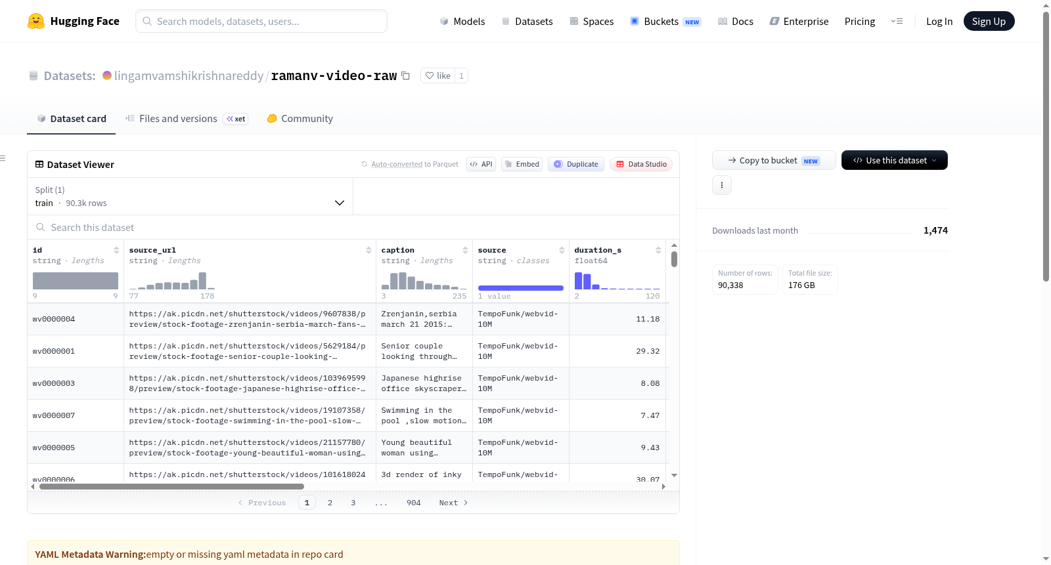Sort the source column
Viewport: 1051px width, 565px height.
pos(562,250)
